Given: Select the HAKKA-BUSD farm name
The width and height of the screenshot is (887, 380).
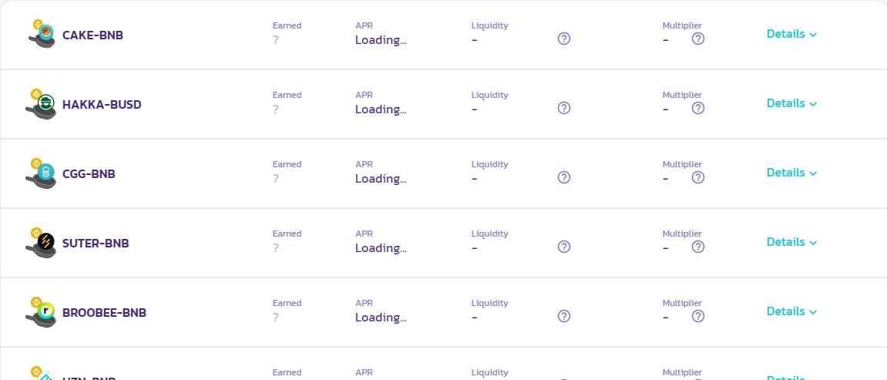Looking at the screenshot, I should click(x=102, y=105).
